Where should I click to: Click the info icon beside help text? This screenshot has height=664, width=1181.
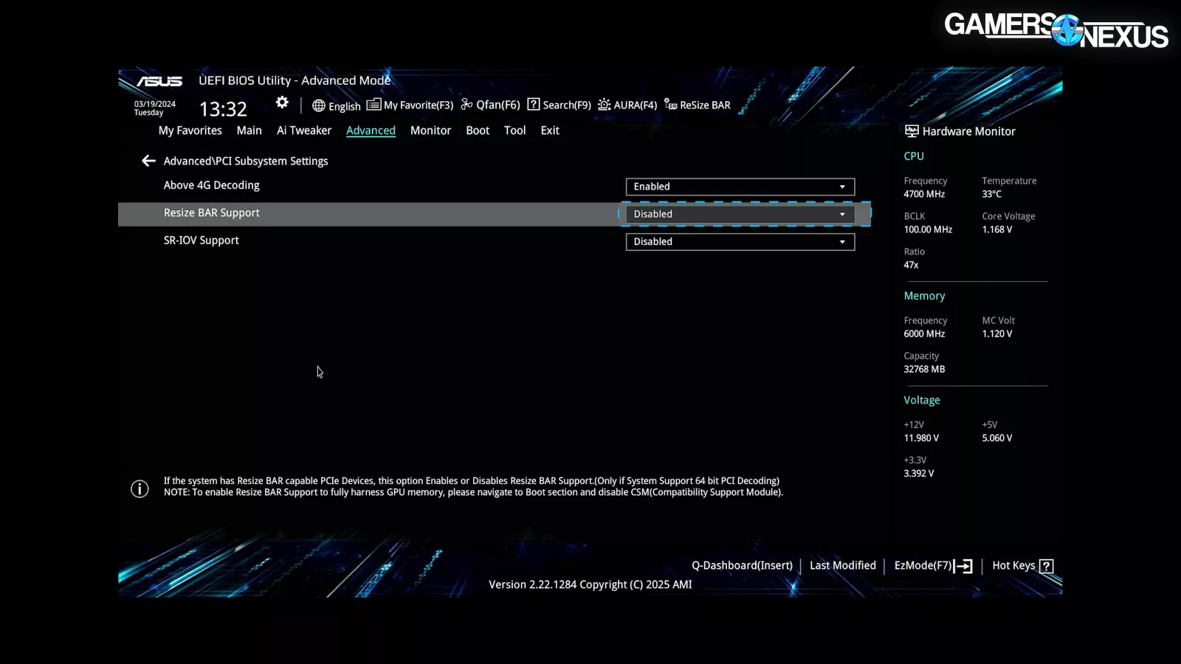[x=140, y=488]
